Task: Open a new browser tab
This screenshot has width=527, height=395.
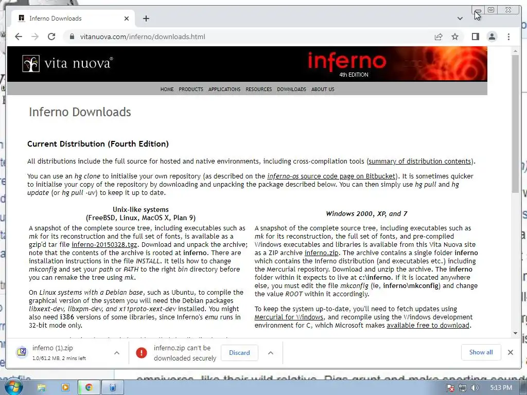Action: click(x=146, y=19)
